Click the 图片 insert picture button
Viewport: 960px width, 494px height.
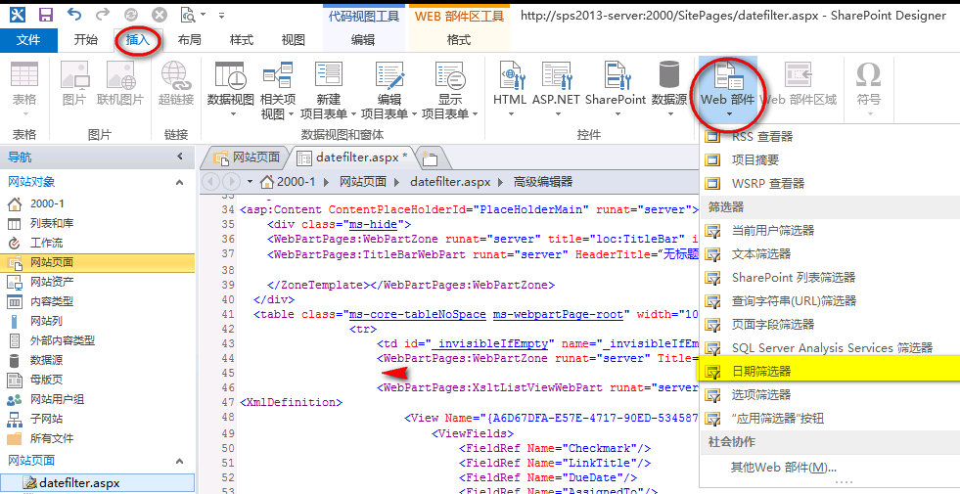[74, 86]
